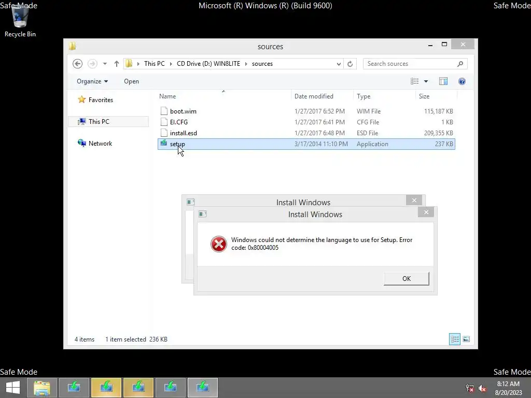Screen dimensions: 531x398
Task: Click the magnifier icon in the search box
Action: 460,64
